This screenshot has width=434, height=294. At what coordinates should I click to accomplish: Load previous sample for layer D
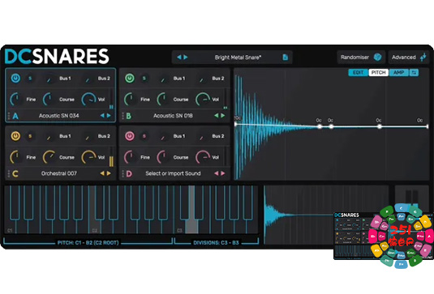(217, 173)
